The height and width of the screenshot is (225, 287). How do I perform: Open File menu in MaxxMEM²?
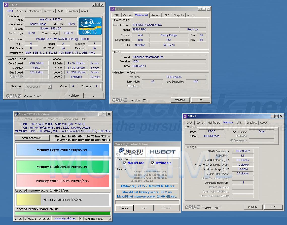(17, 119)
